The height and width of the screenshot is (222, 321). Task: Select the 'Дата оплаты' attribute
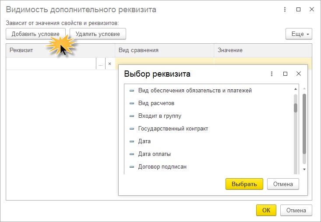coord(154,154)
